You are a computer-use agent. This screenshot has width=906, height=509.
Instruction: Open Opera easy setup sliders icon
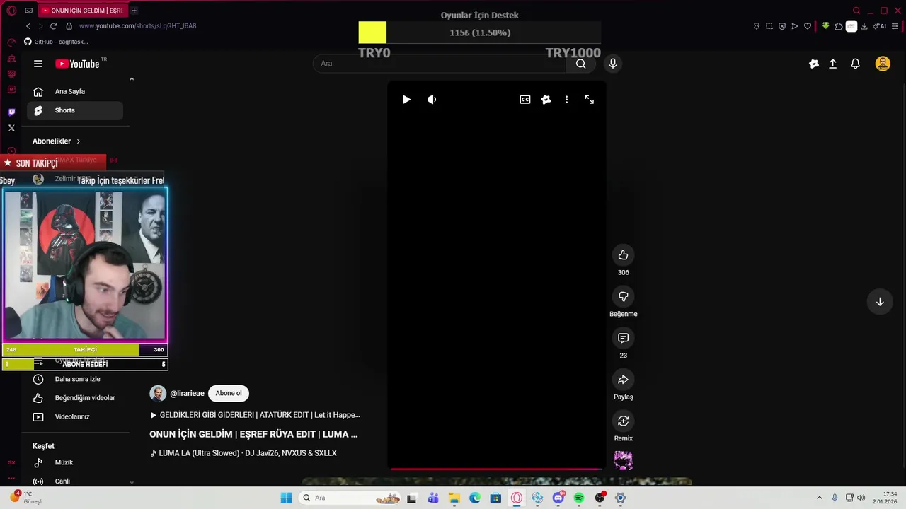pyautogui.click(x=895, y=26)
